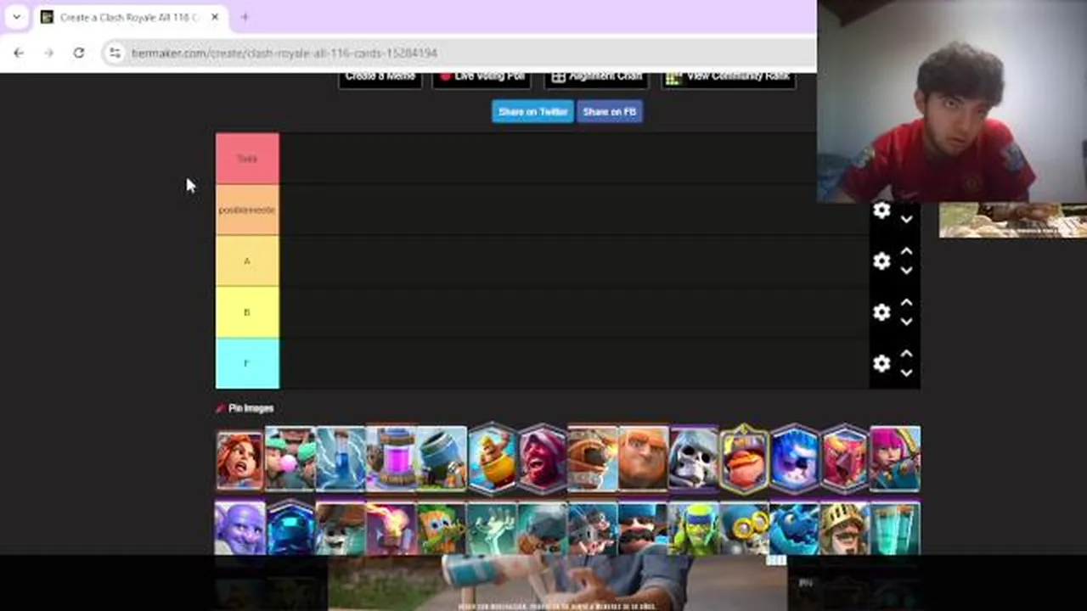This screenshot has height=611, width=1087.
Task: Open settings gear for the F tier row
Action: click(881, 363)
